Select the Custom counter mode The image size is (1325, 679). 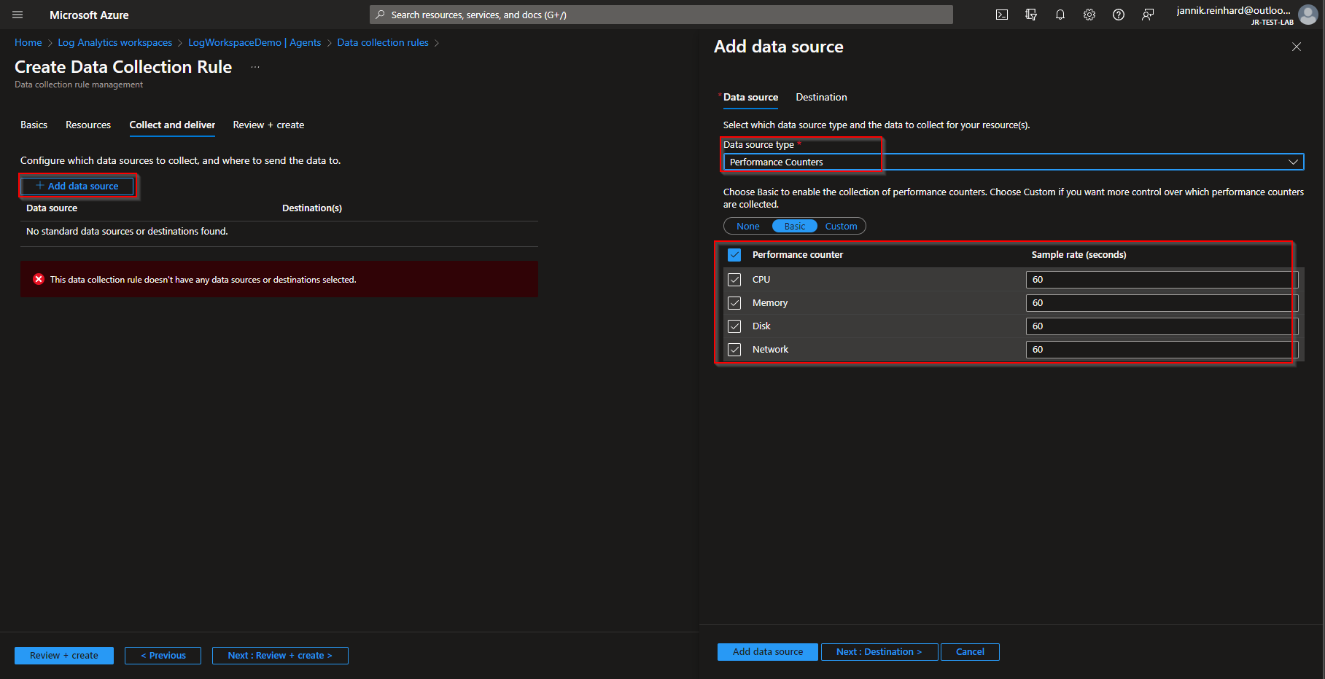click(x=841, y=227)
